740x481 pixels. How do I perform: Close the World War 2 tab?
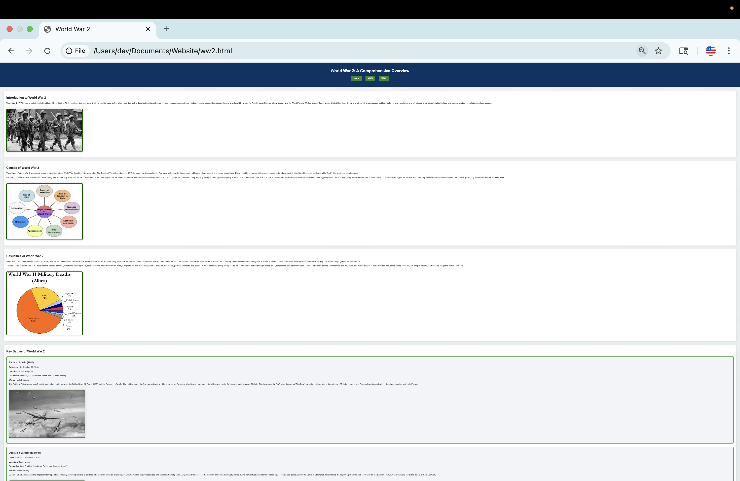pos(148,29)
